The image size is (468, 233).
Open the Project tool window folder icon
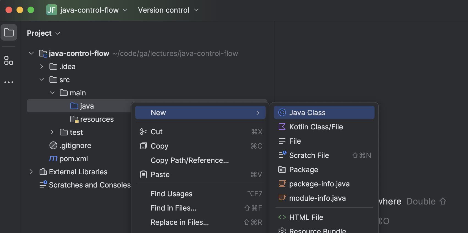click(x=9, y=32)
